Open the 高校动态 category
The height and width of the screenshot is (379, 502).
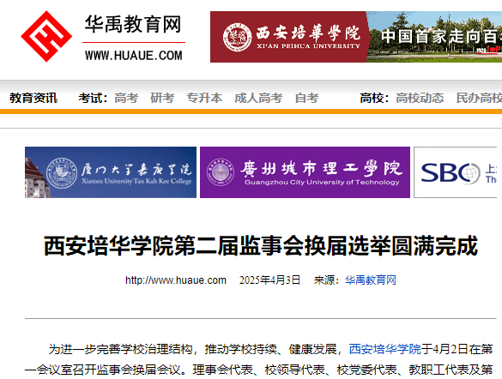click(x=420, y=98)
